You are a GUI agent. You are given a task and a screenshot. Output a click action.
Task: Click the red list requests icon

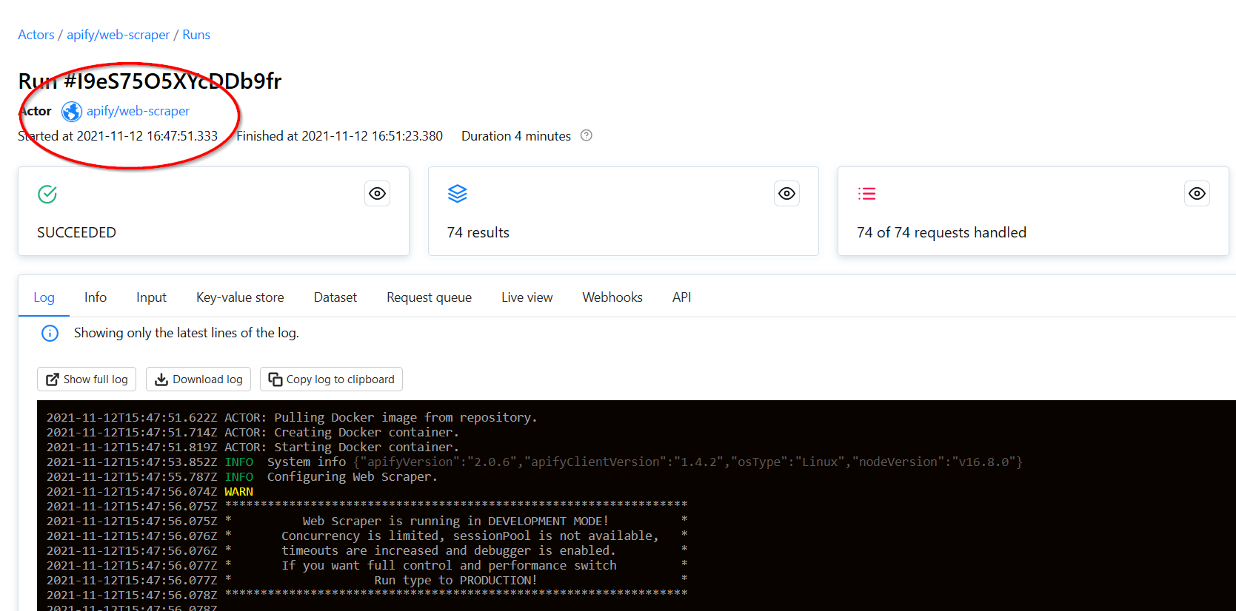click(867, 194)
